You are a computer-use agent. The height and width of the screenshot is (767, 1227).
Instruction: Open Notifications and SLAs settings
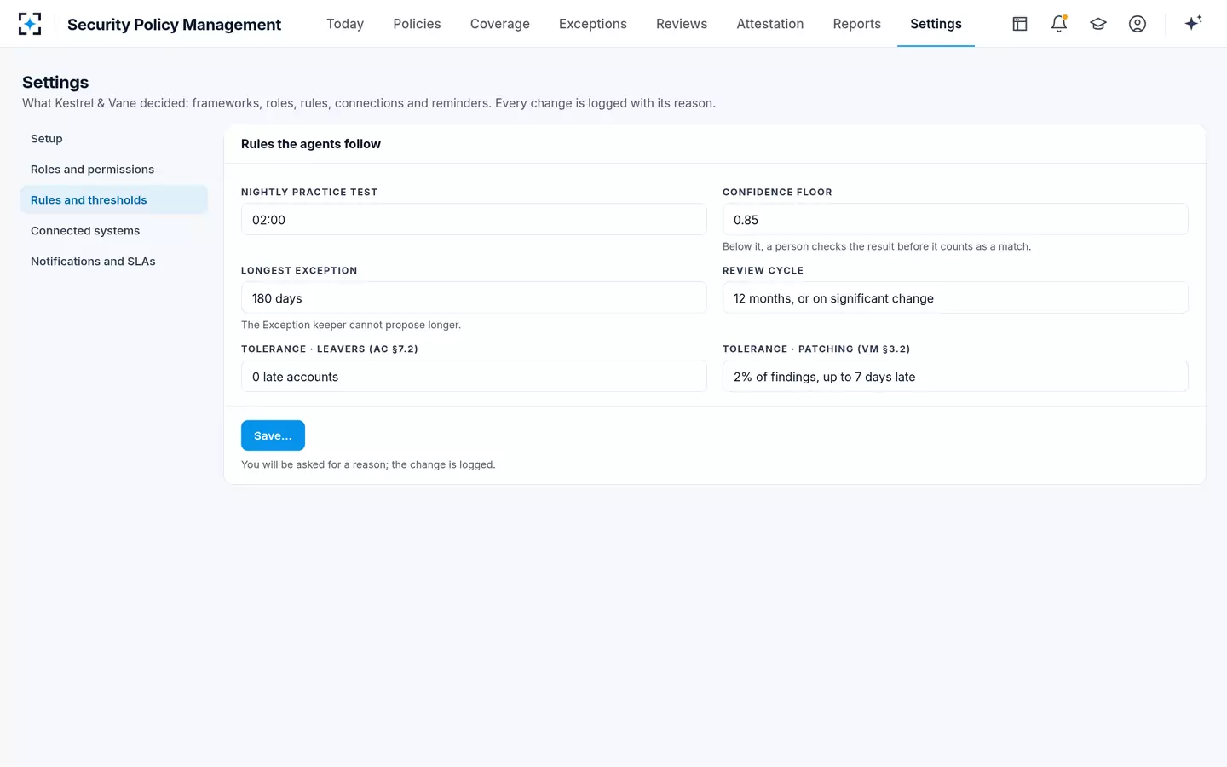click(x=114, y=262)
